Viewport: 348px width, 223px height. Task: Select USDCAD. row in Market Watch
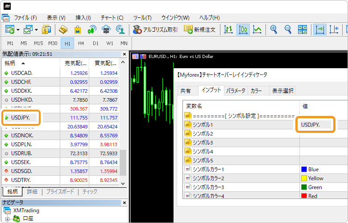pos(60,73)
